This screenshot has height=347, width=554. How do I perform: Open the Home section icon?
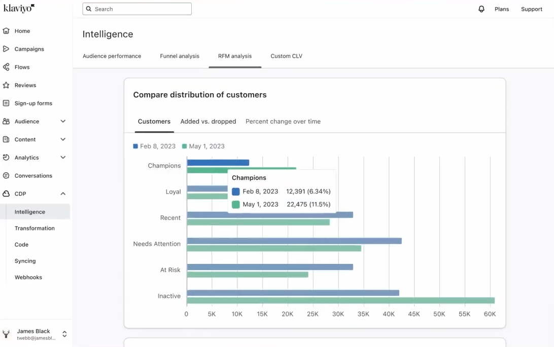click(x=7, y=31)
